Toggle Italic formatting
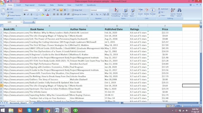Viewport: 203px width, 113px height. tap(28, 15)
